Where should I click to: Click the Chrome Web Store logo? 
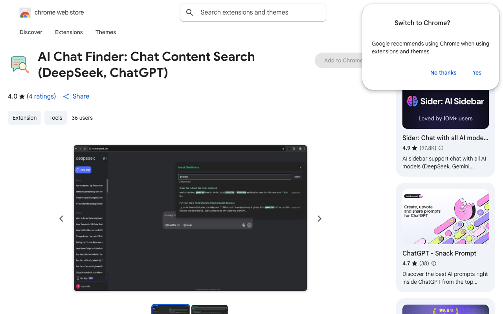pyautogui.click(x=25, y=13)
